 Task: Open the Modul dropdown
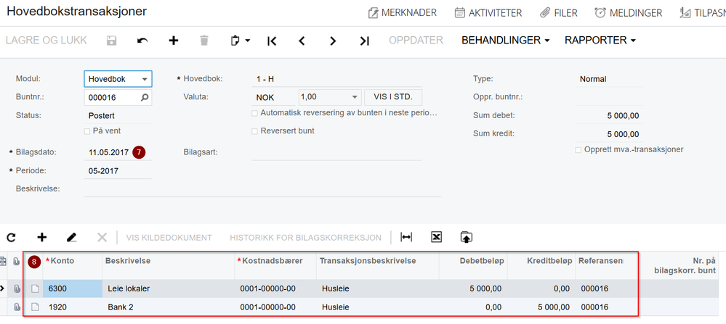145,78
